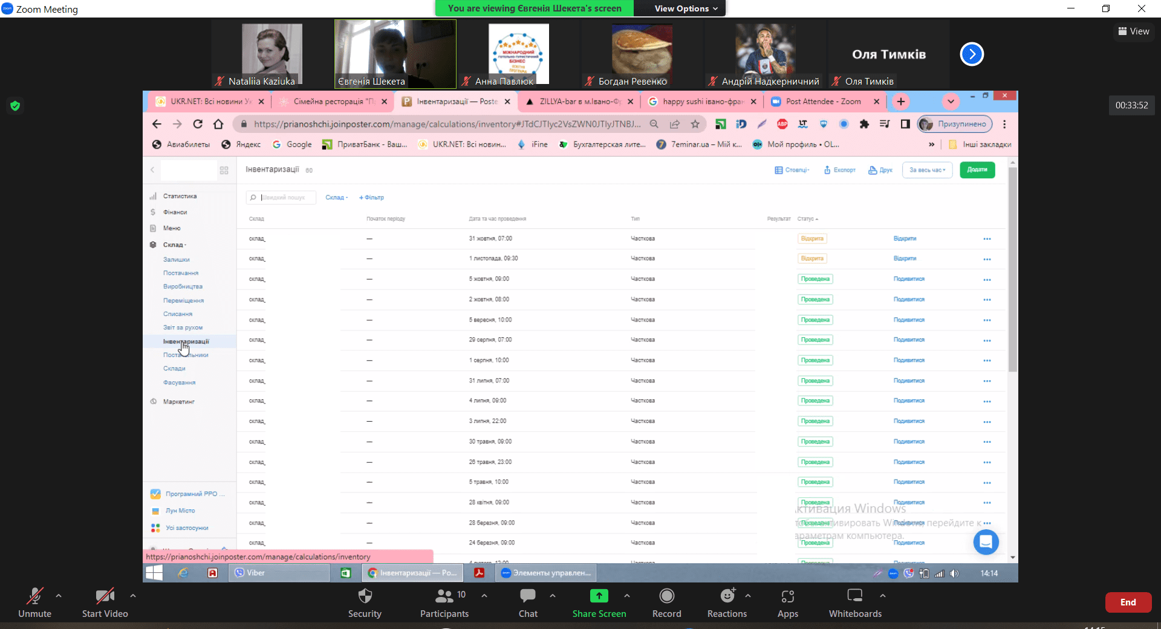
Task: Click the green encryption shield icon
Action: (15, 106)
